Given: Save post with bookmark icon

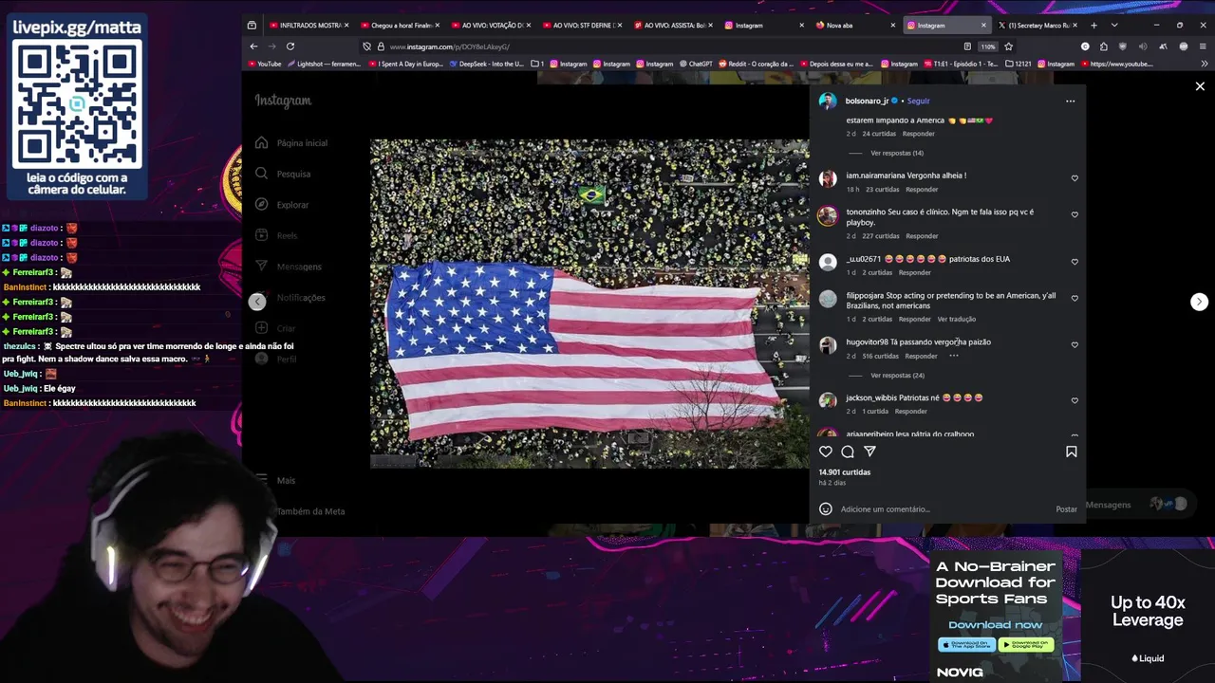Looking at the screenshot, I should coord(1071,452).
